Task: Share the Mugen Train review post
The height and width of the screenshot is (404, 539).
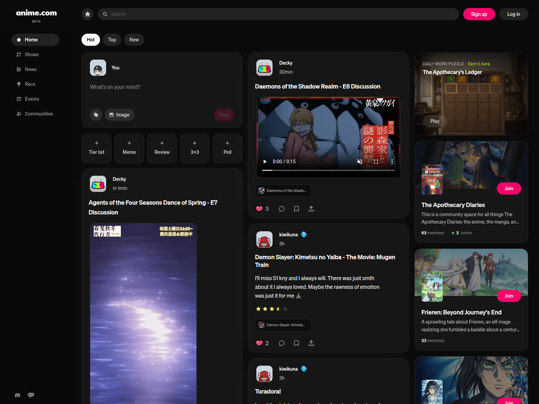Action: pyautogui.click(x=311, y=343)
